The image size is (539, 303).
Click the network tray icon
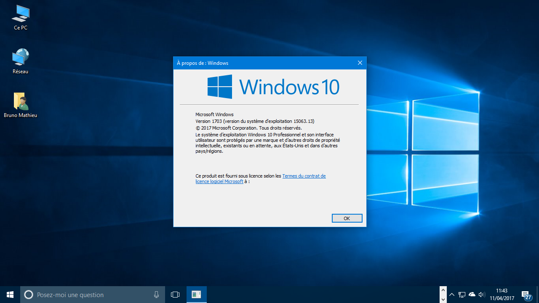[462, 295]
